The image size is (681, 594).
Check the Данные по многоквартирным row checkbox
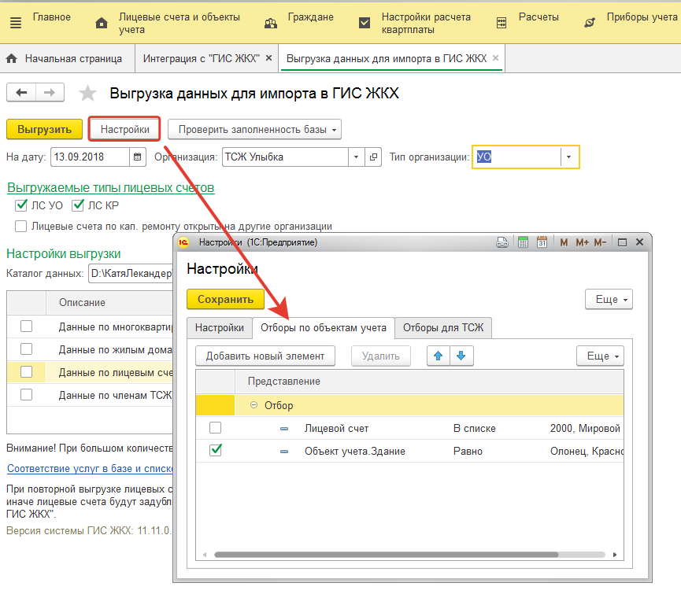click(x=27, y=327)
